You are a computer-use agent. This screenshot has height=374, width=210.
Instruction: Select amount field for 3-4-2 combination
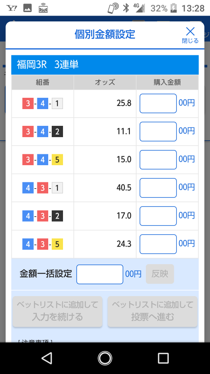click(x=158, y=131)
